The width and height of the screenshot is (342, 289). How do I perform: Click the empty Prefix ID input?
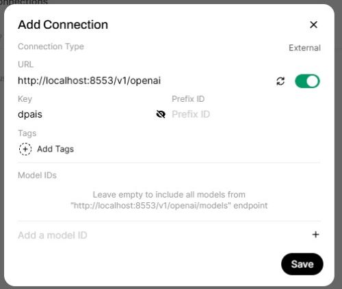(246, 114)
